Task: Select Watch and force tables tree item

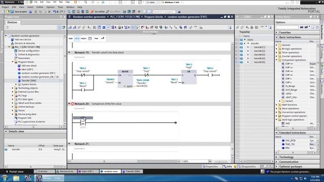Action: [x=29, y=103]
